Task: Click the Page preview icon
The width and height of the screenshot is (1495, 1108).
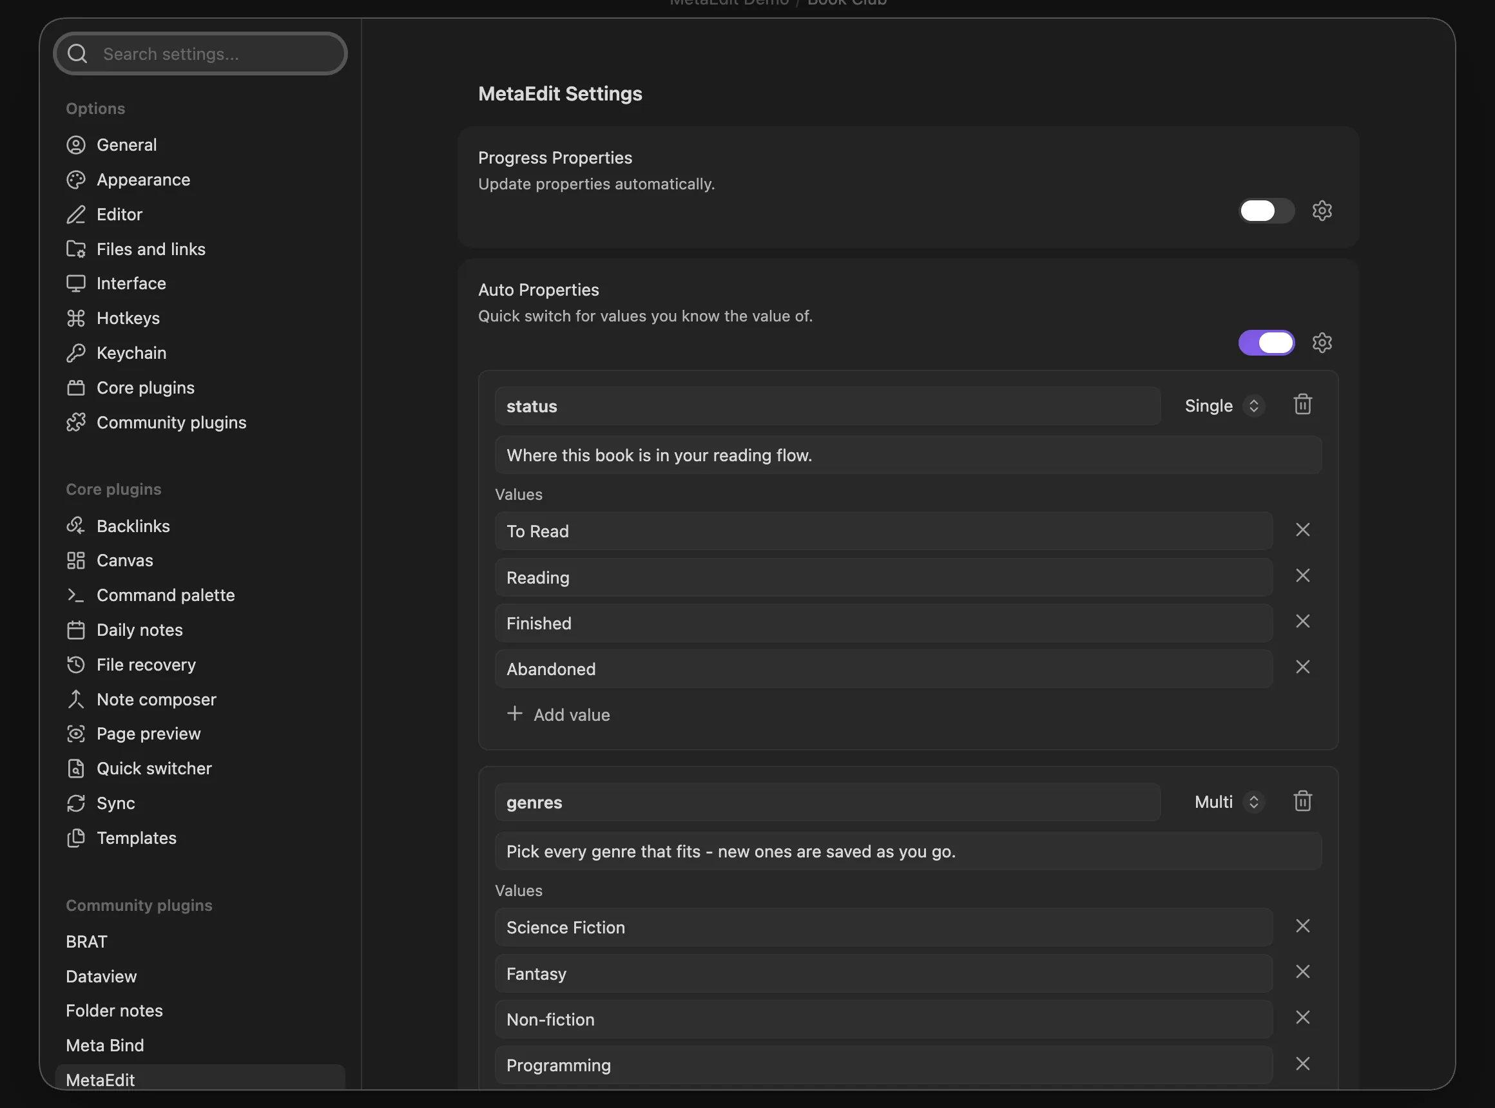Action: pyautogui.click(x=76, y=734)
